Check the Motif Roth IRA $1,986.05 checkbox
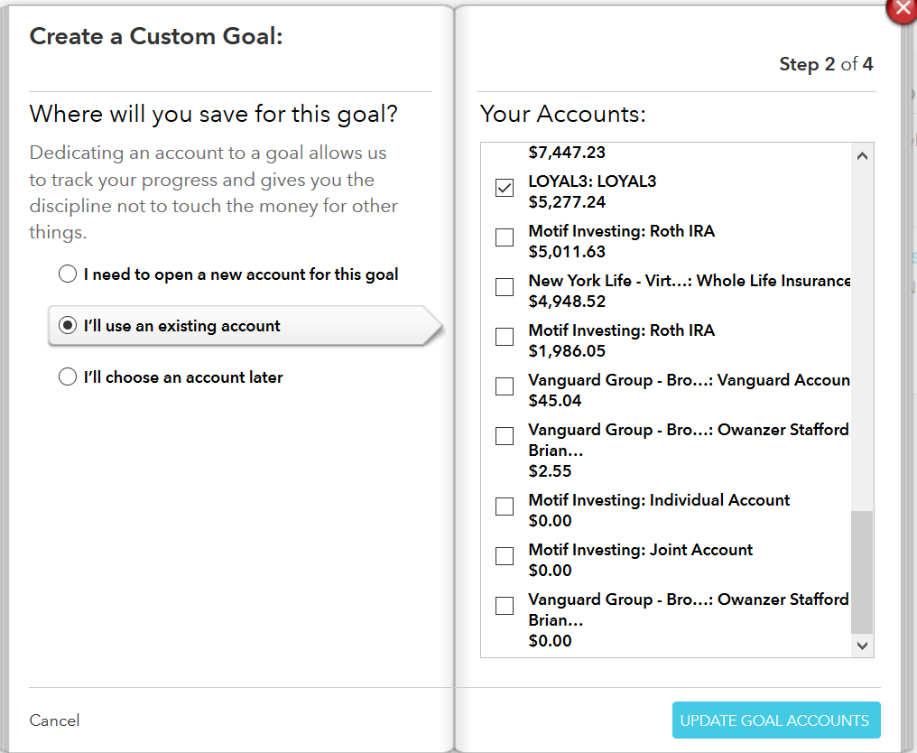917x753 pixels. click(505, 337)
